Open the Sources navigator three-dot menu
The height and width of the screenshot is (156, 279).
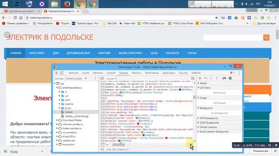coord(95,78)
